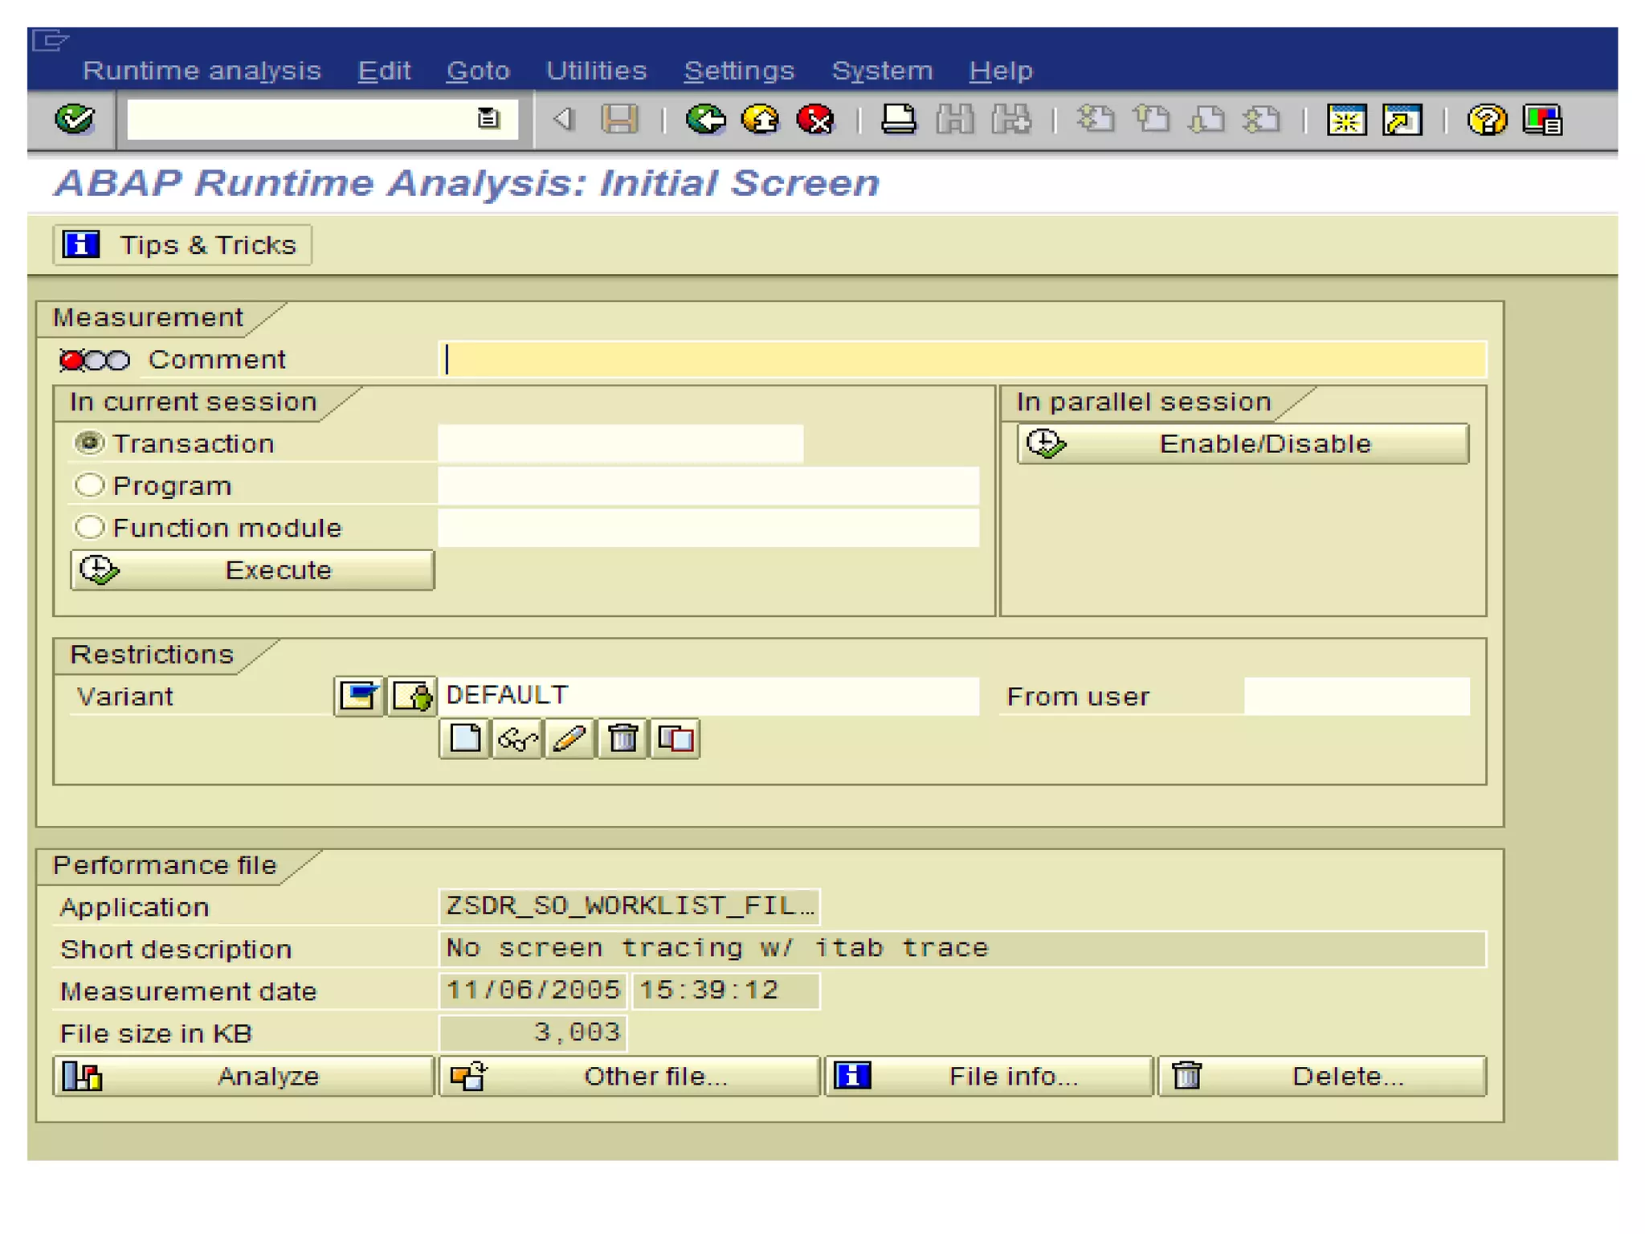
Task: Click the File info... button
Action: click(x=989, y=1076)
